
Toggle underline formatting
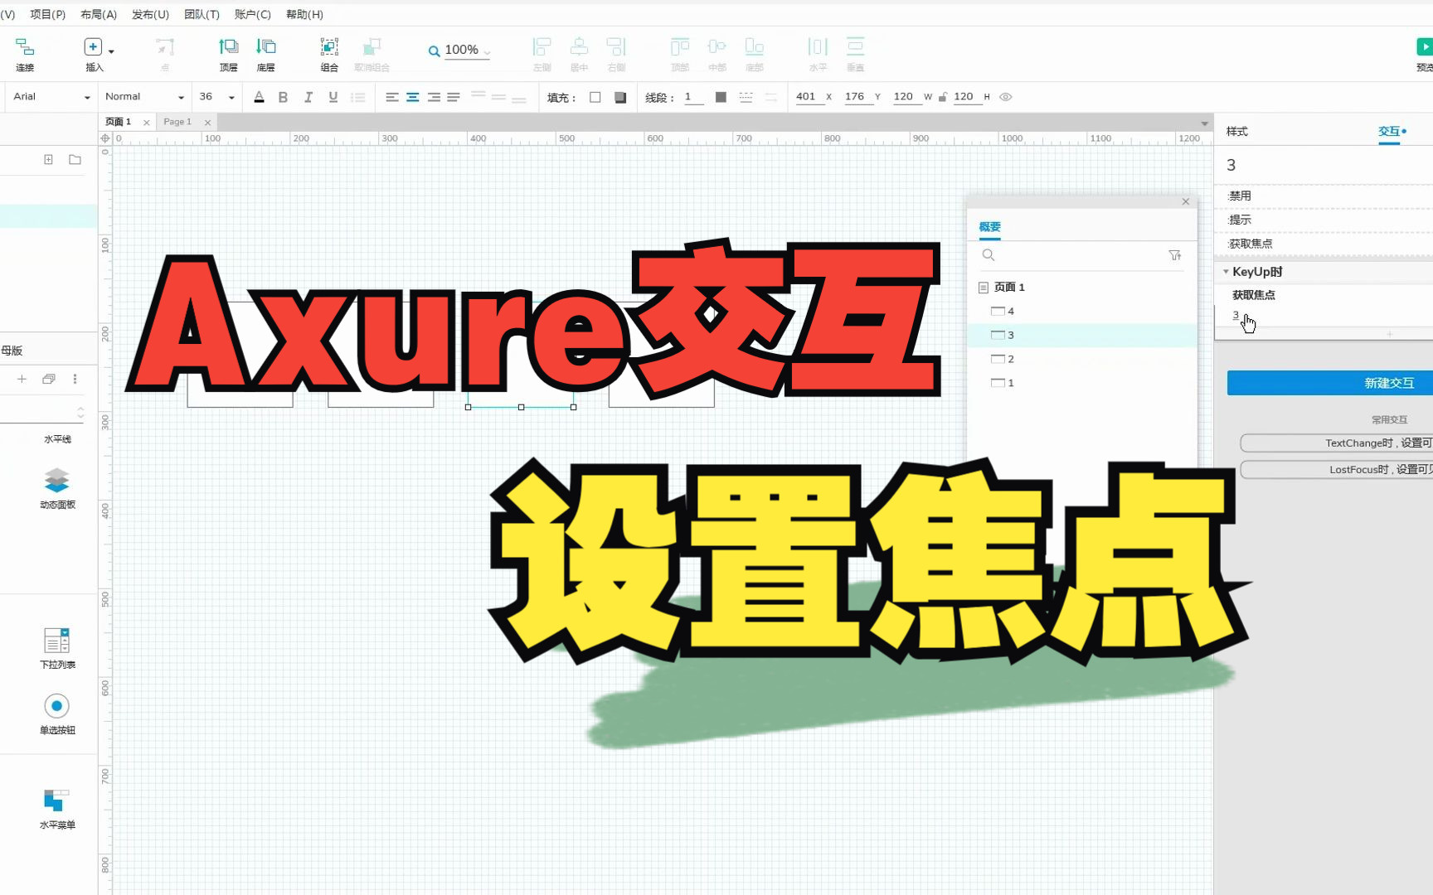pos(333,97)
